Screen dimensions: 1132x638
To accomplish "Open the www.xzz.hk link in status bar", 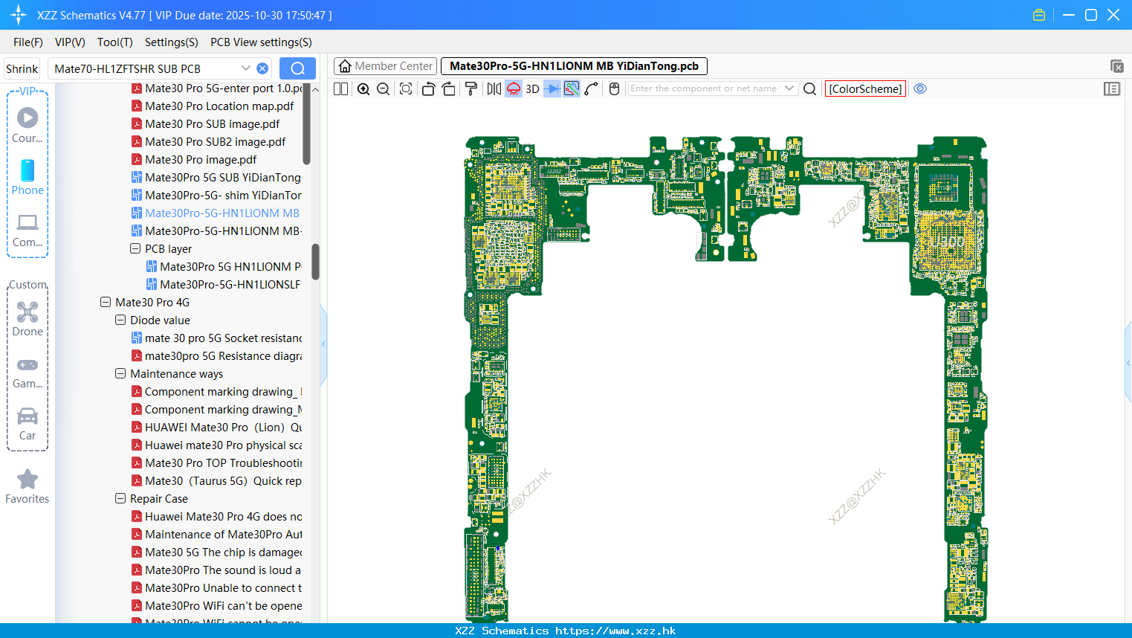I will click(x=615, y=631).
